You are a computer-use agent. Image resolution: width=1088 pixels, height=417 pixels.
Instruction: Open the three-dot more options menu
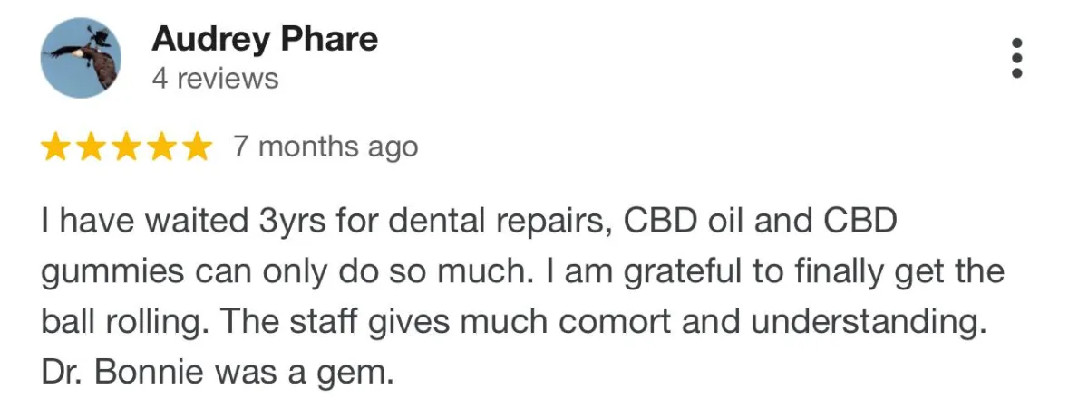point(1017,58)
